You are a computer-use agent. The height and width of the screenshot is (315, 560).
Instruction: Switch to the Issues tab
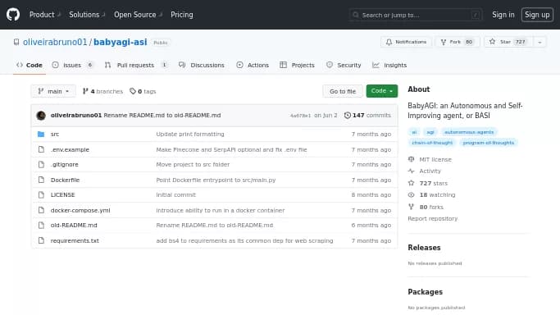[72, 65]
